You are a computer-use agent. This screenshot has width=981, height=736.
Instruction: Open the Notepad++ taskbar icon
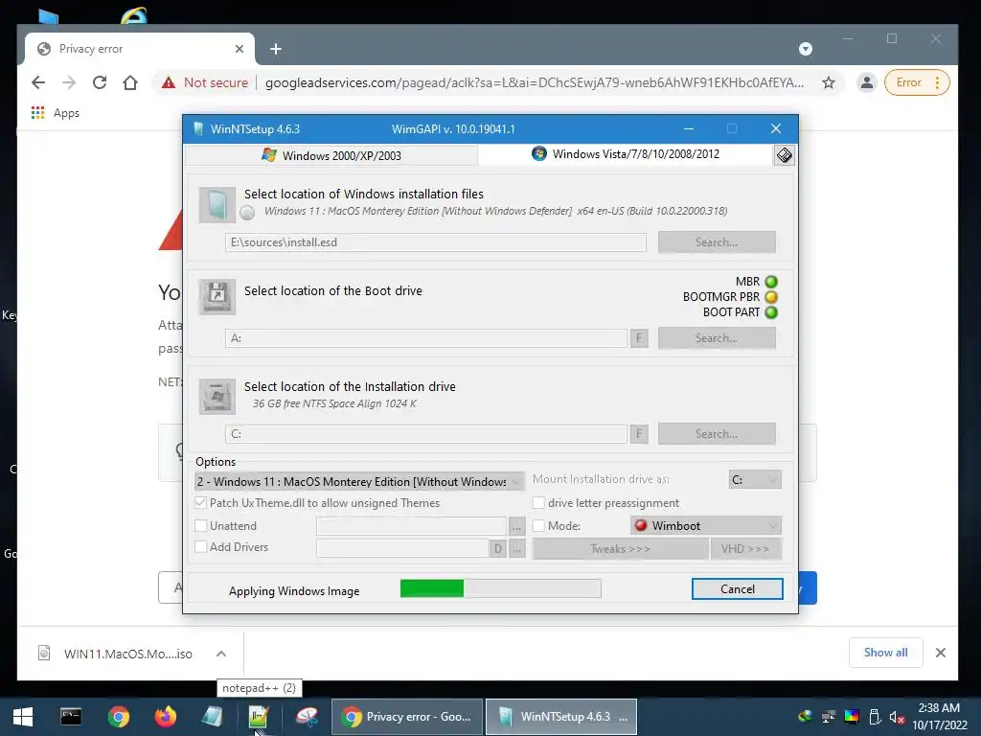pyautogui.click(x=259, y=717)
